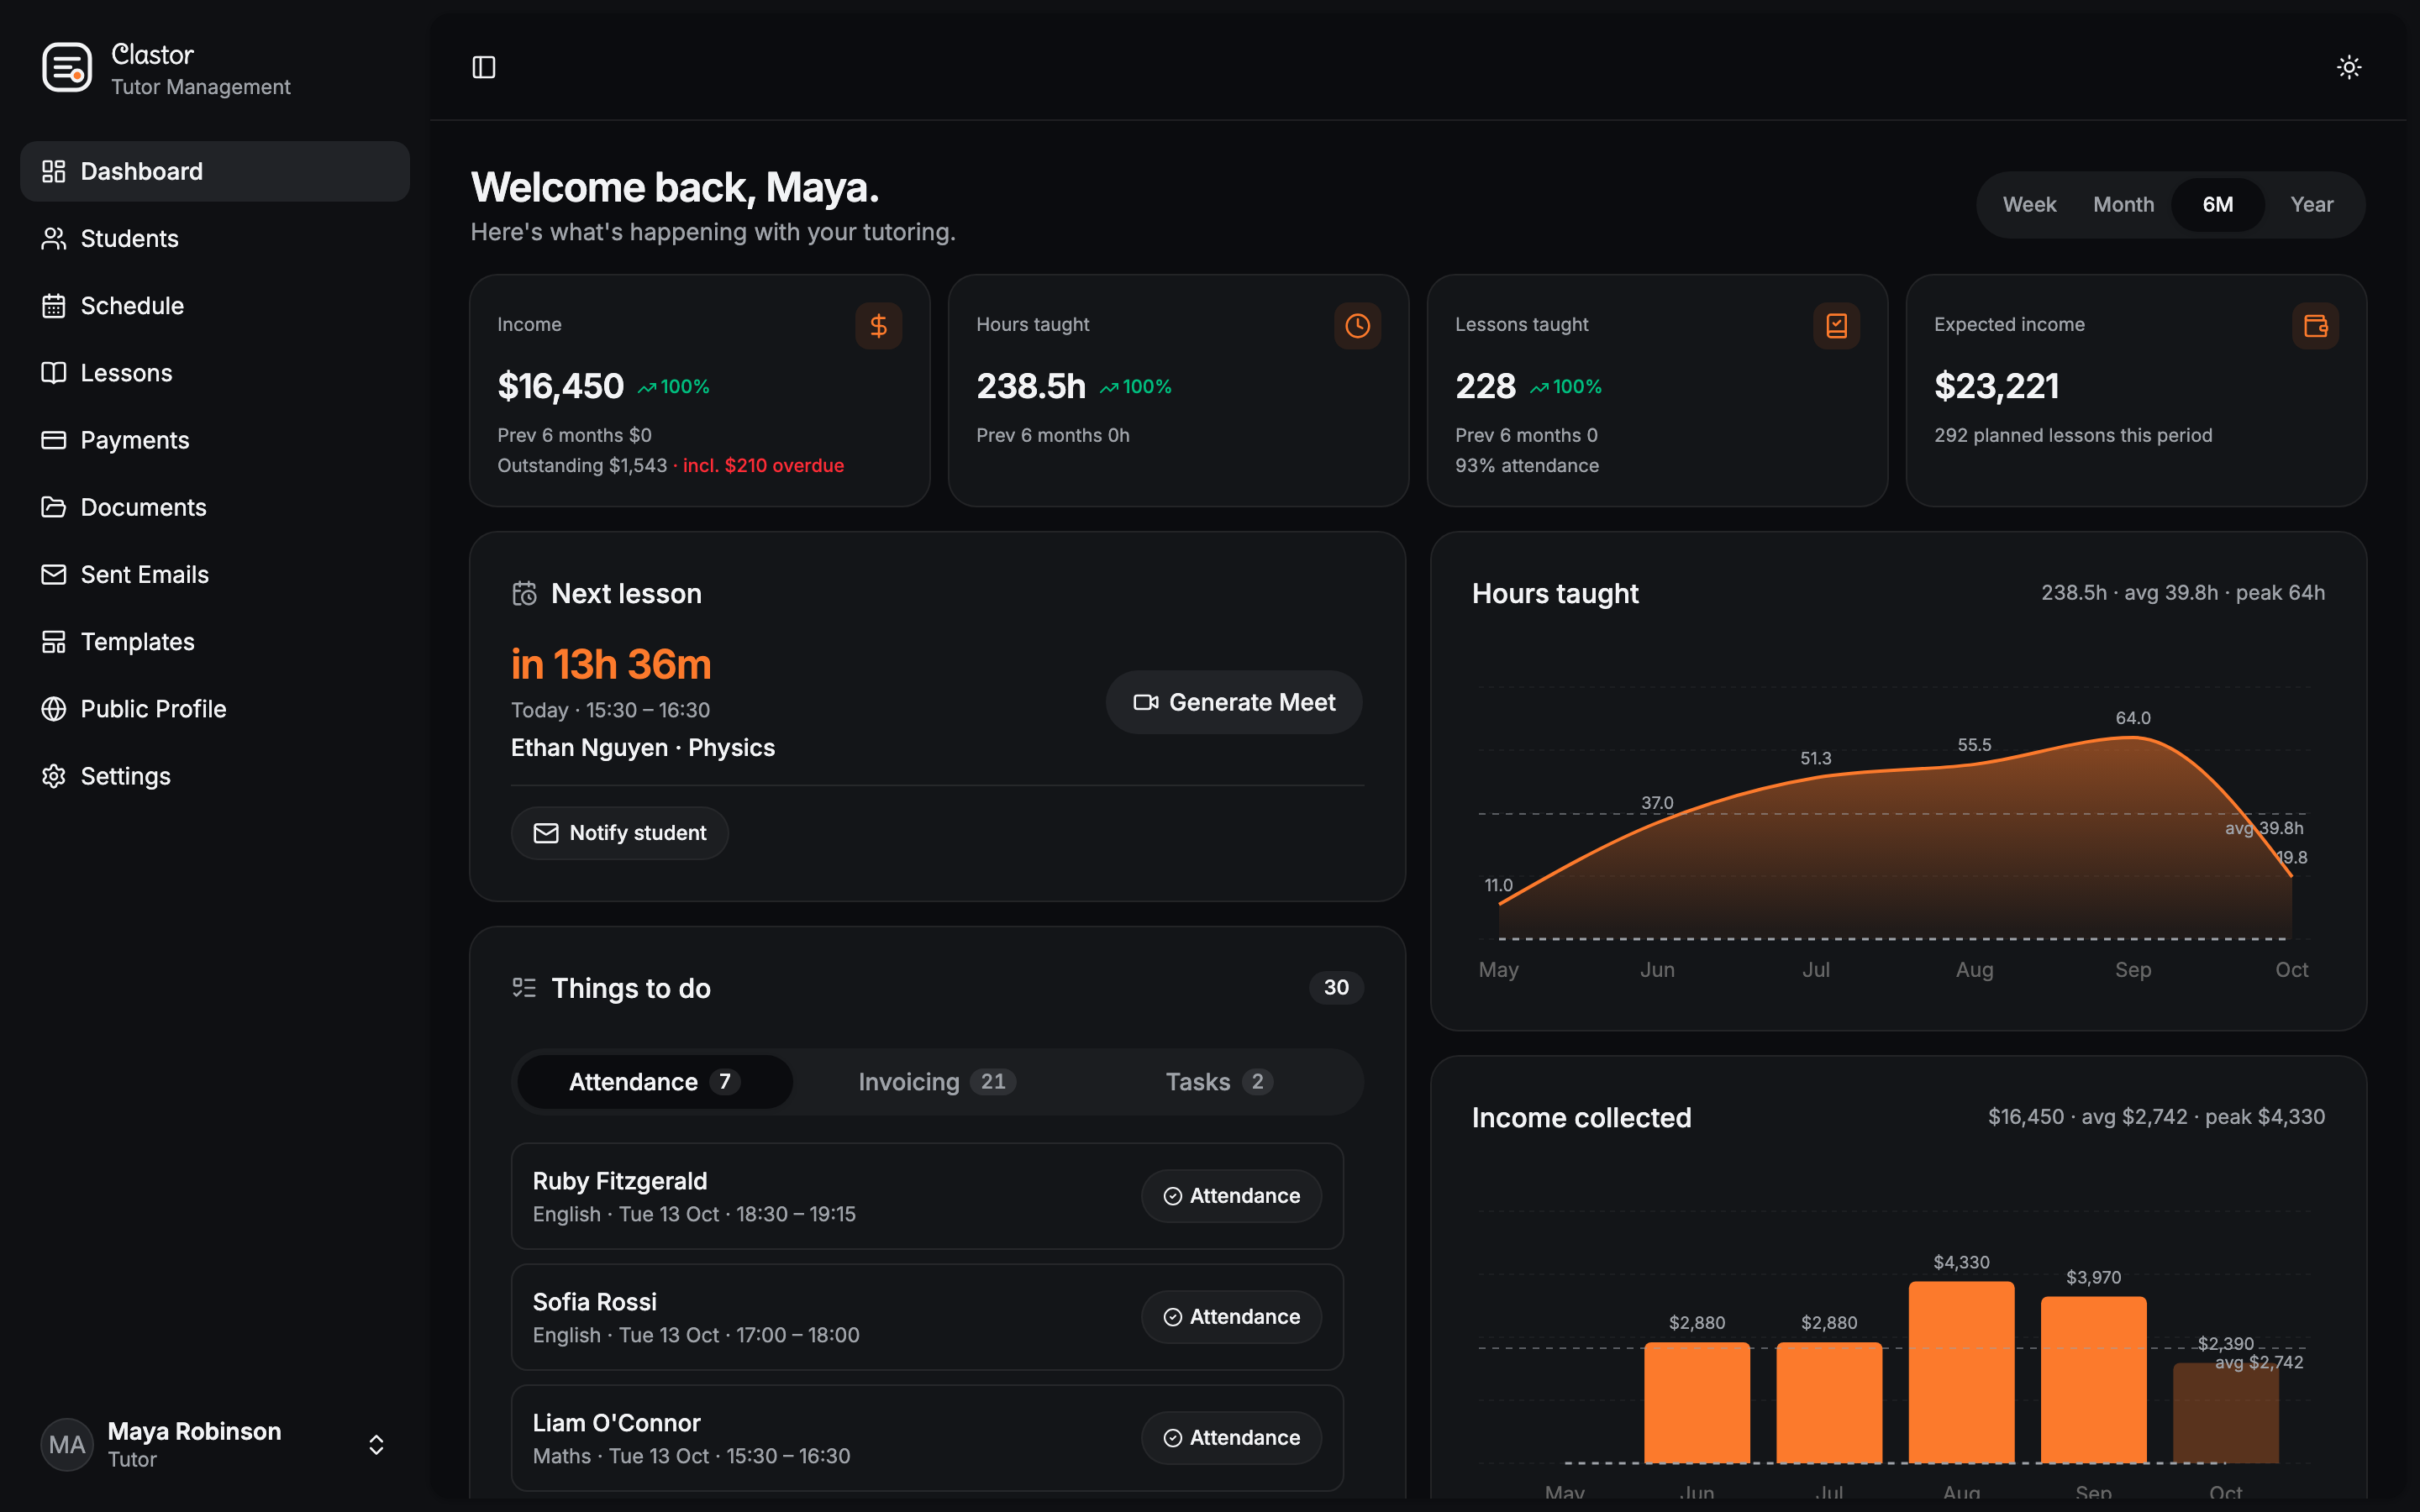Screen dimensions: 2420x1512
Task: Click the Next lesson calendar-clock icon
Action: [524, 594]
